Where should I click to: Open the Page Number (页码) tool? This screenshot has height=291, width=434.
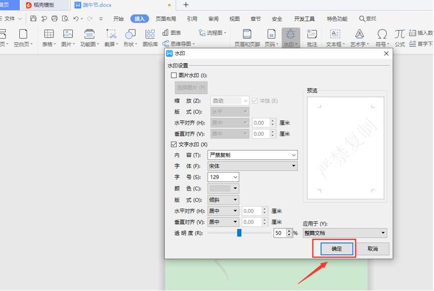tap(271, 35)
